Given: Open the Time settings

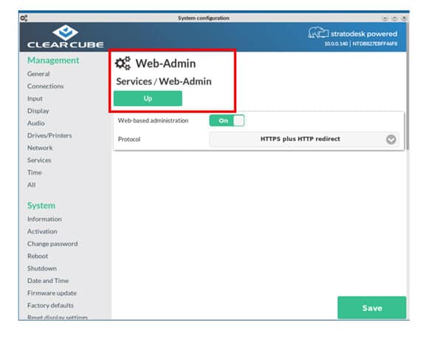Looking at the screenshot, I should 35,172.
